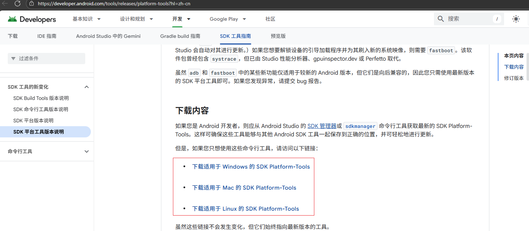Download SDK Platform-Tools for Windows

(x=251, y=167)
